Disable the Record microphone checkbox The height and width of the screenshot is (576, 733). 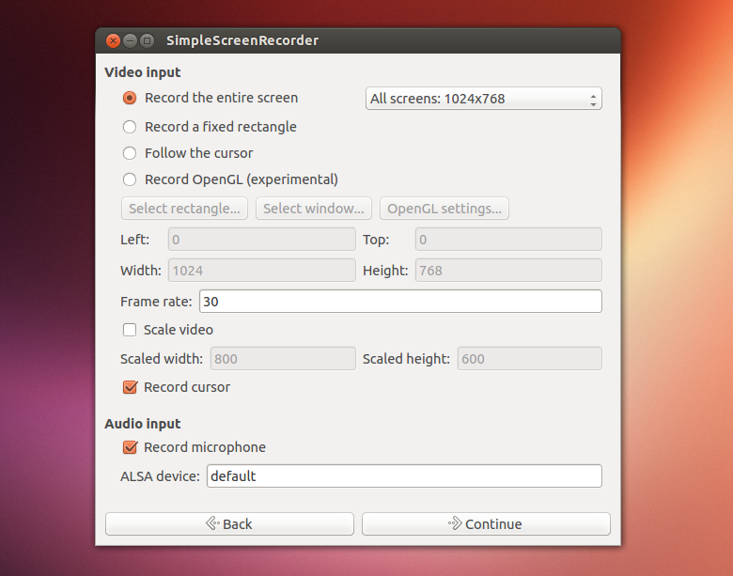tap(130, 447)
